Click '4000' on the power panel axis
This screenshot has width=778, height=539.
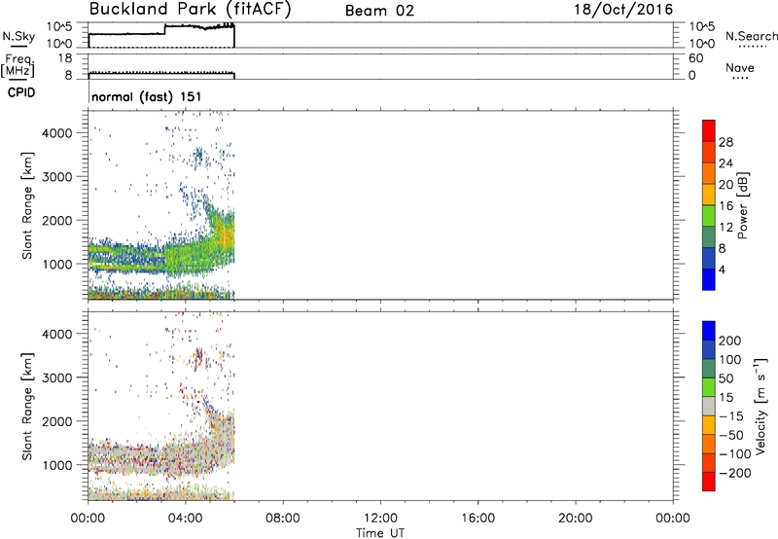57,133
